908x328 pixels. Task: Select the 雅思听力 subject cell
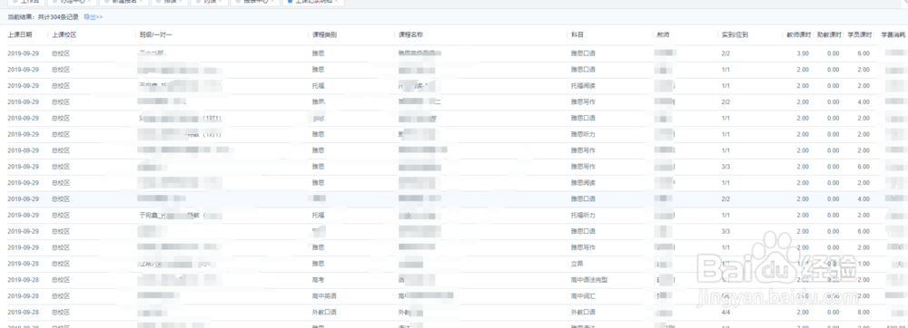583,134
